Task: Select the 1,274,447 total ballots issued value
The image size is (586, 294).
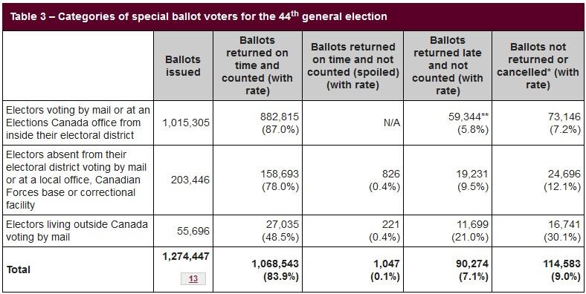Action: pyautogui.click(x=186, y=256)
